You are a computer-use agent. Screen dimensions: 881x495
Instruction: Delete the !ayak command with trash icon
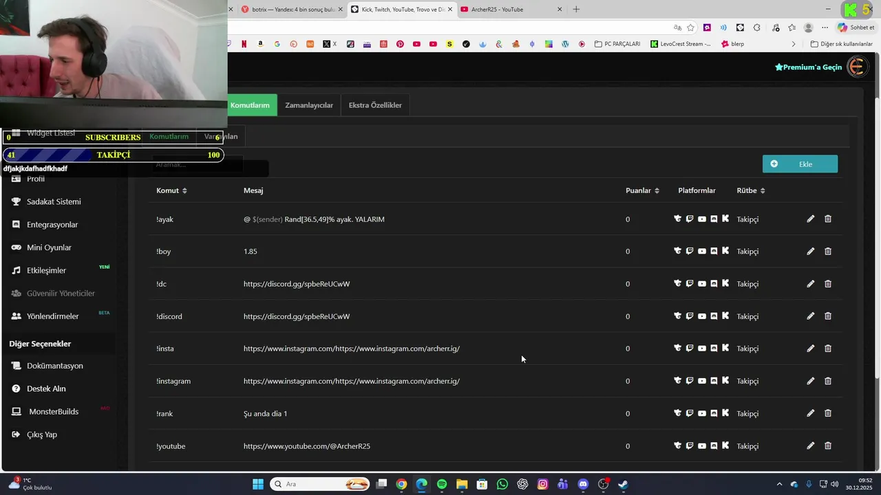(828, 219)
